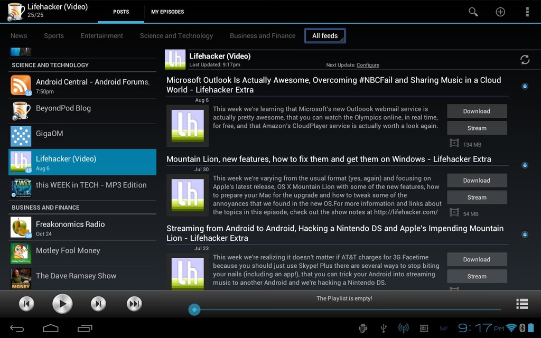Select the Lifehacker (Video) feed row

click(82, 162)
